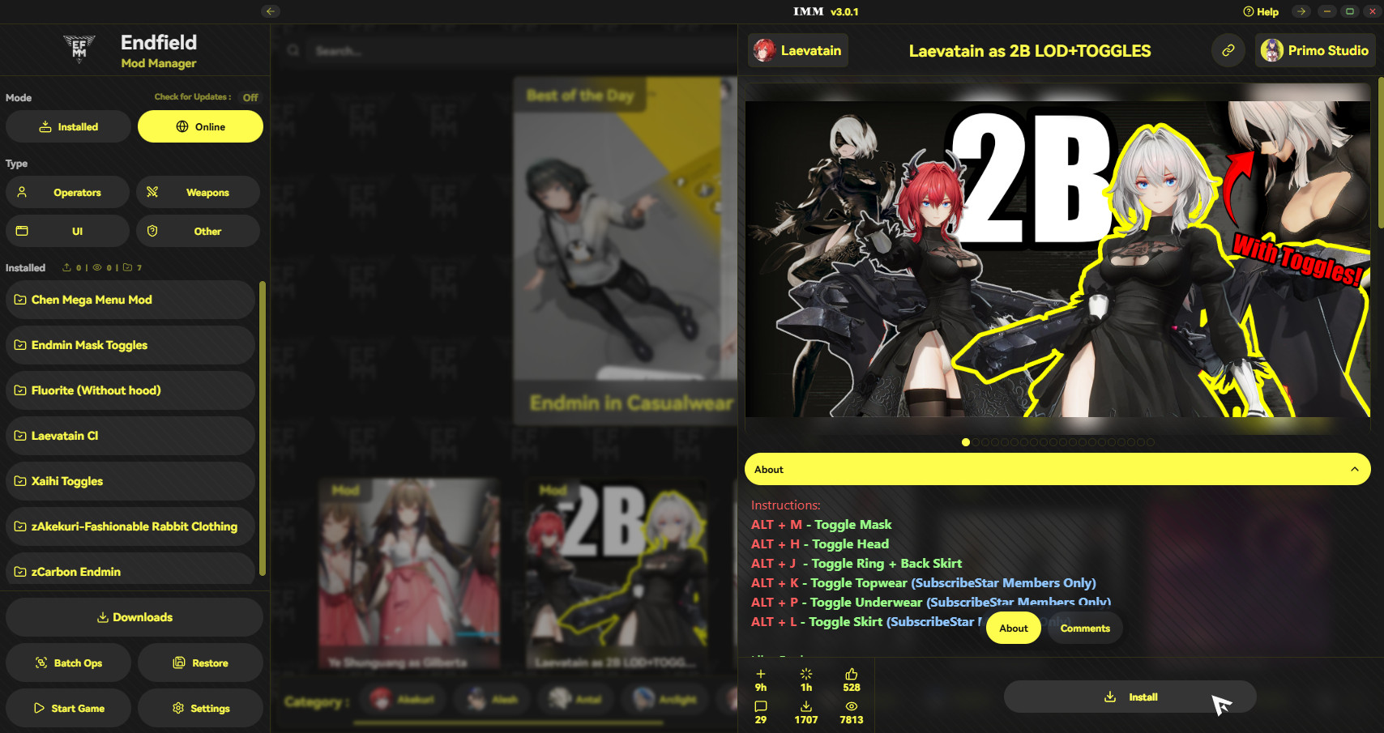1384x733 pixels.
Task: Open Primo Studio author profile
Action: coord(1315,50)
